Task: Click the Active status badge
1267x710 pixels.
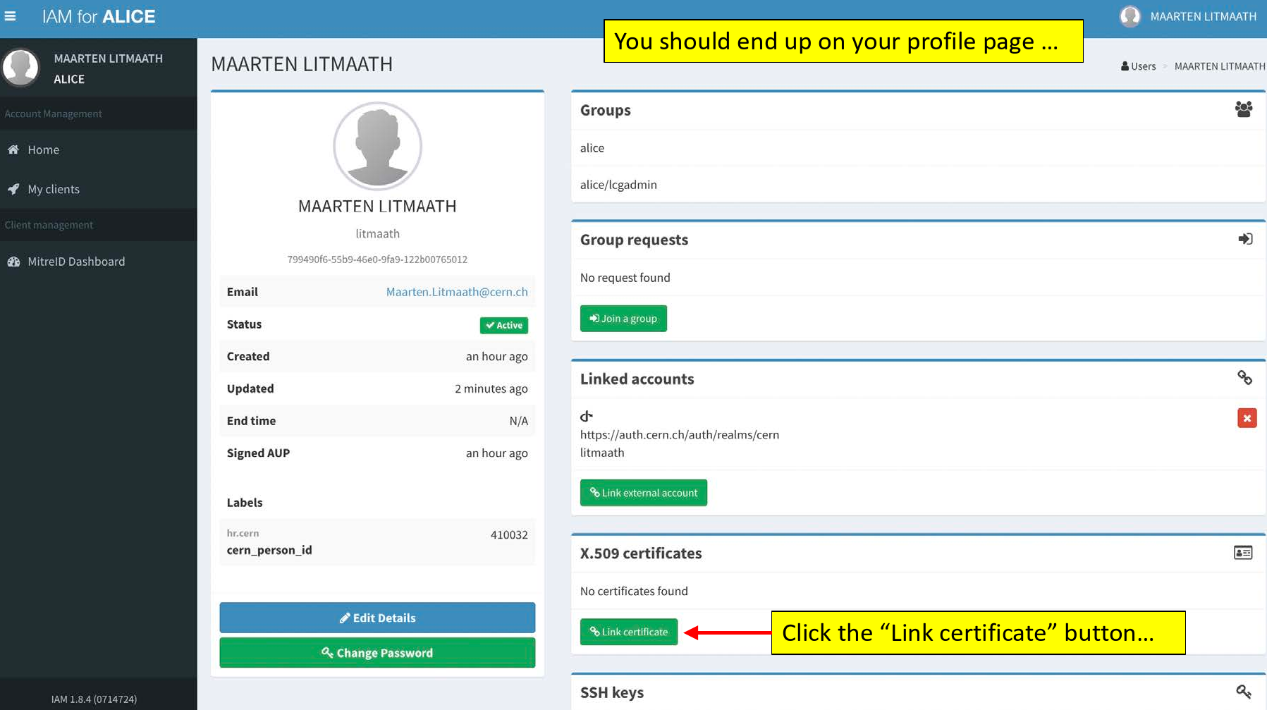Action: click(x=504, y=325)
